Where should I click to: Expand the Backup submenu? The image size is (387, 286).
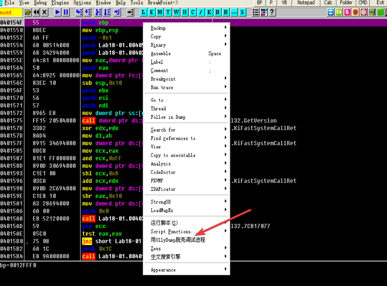coord(187,28)
